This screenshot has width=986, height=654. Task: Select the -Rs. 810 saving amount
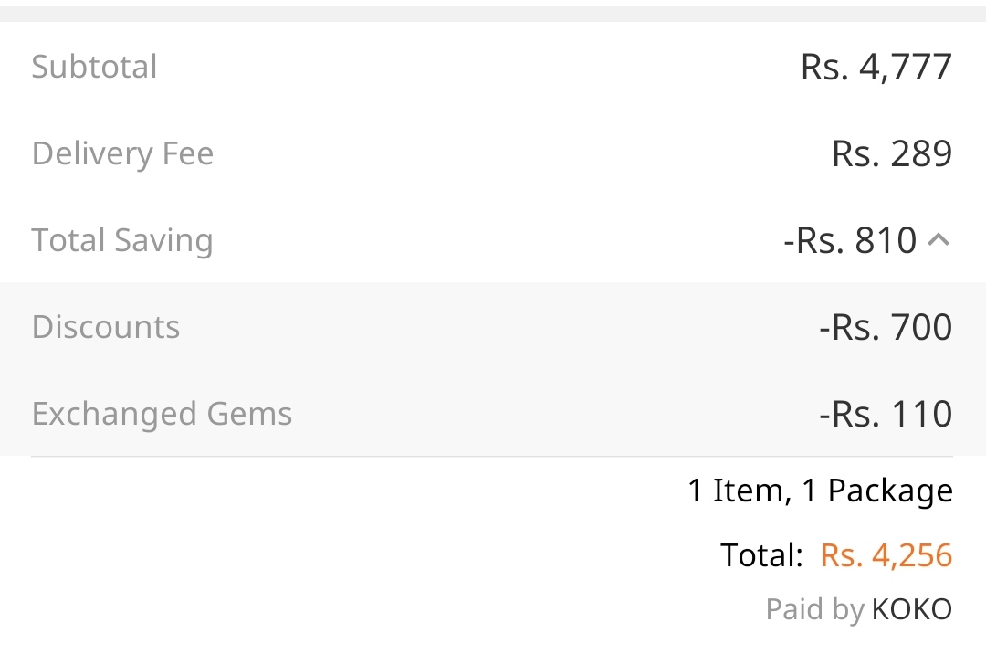pyautogui.click(x=850, y=240)
